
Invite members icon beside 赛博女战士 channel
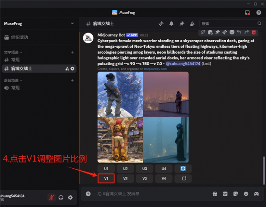point(67,68)
